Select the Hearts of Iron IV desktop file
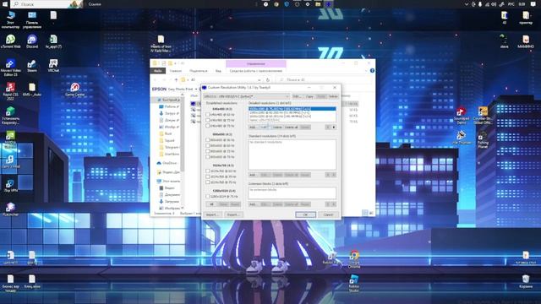The width and height of the screenshot is (541, 304). (x=161, y=44)
